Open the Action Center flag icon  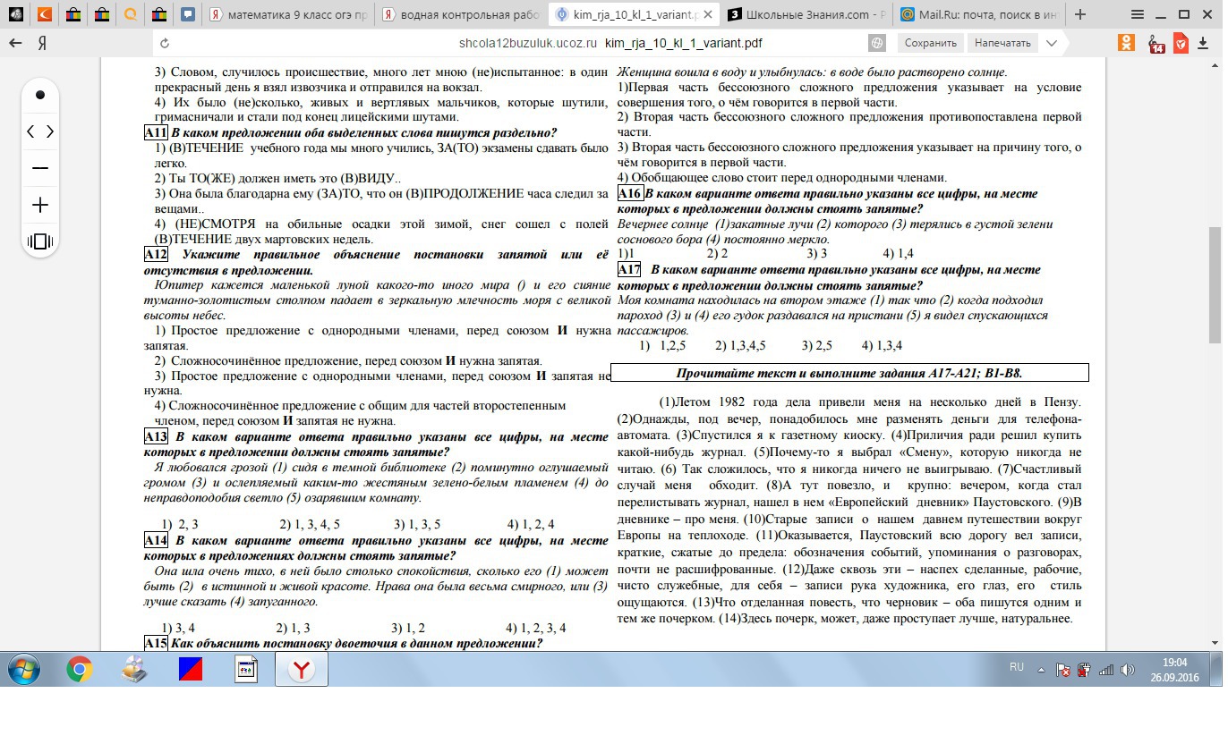coord(1063,670)
